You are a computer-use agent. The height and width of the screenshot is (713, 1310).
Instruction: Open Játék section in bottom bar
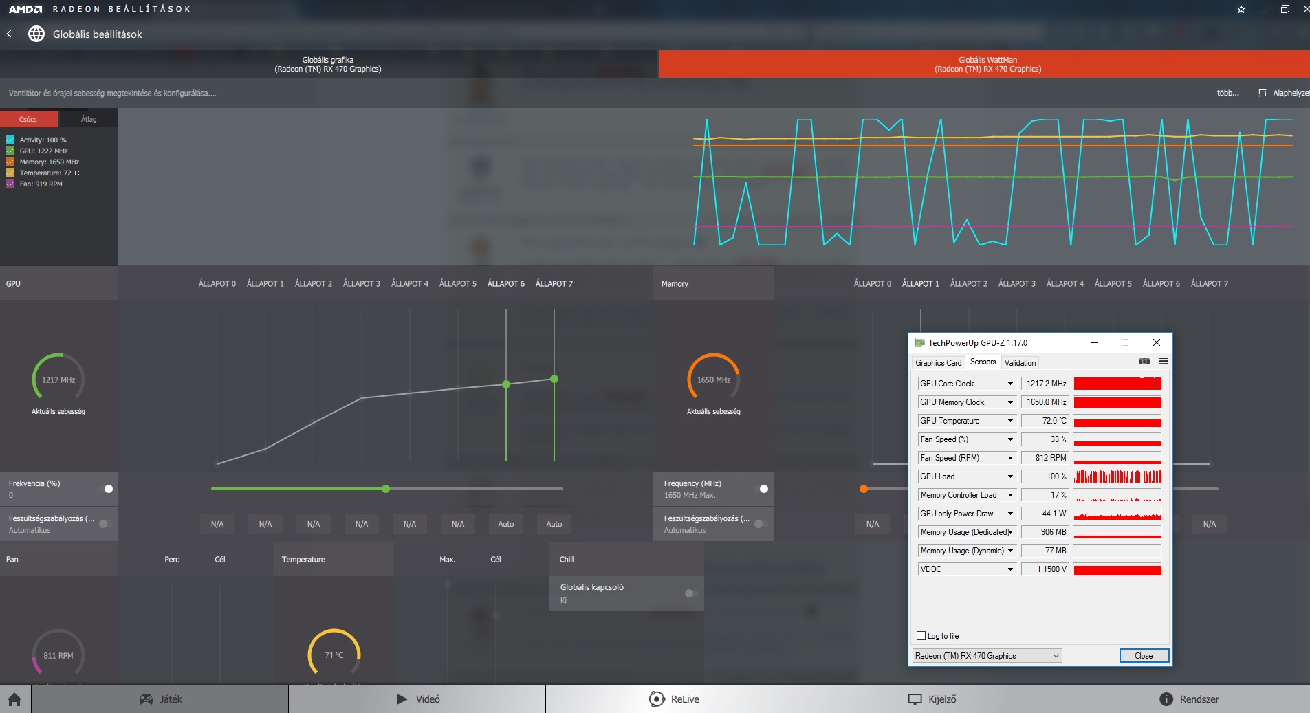[x=160, y=699]
